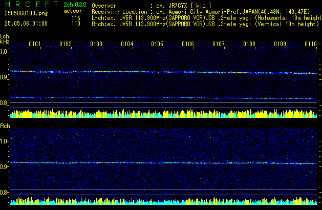Click time marker 0109
Viewport: 322px width, 210px height.
pos(280,44)
